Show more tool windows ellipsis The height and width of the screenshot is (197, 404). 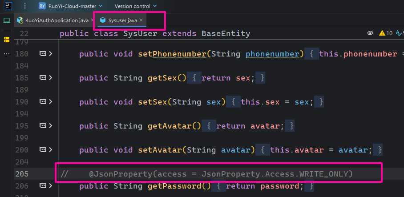(x=6, y=54)
